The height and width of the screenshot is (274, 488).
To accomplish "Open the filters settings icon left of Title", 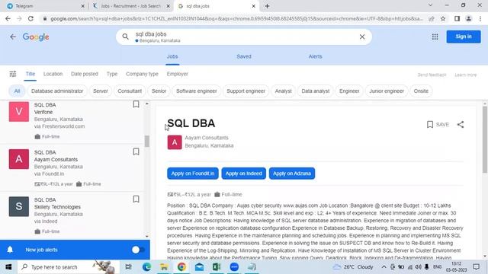I will pyautogui.click(x=13, y=74).
